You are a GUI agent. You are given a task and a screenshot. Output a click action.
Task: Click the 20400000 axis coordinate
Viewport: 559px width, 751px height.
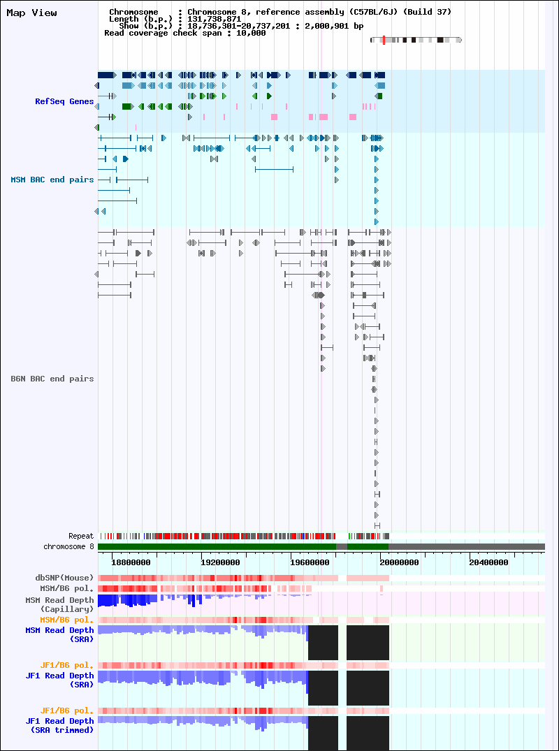click(x=488, y=563)
